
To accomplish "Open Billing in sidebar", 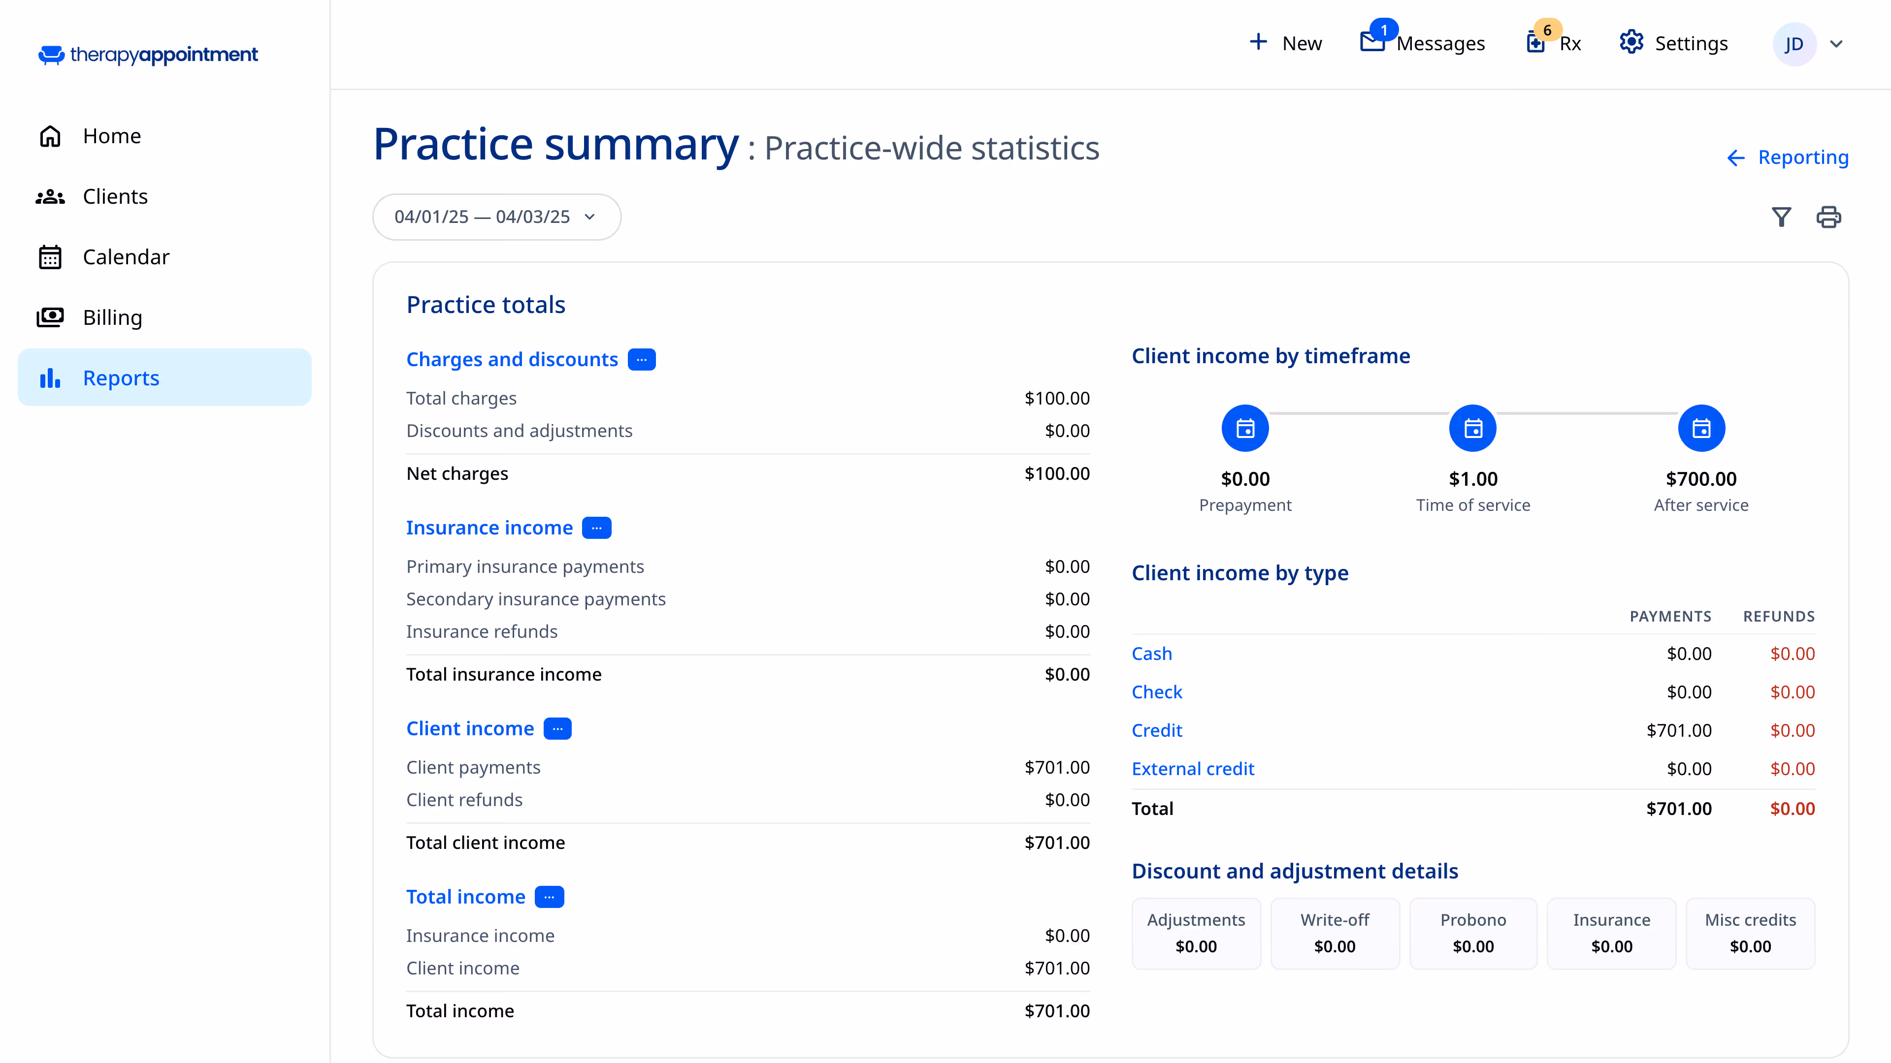I will 164,317.
